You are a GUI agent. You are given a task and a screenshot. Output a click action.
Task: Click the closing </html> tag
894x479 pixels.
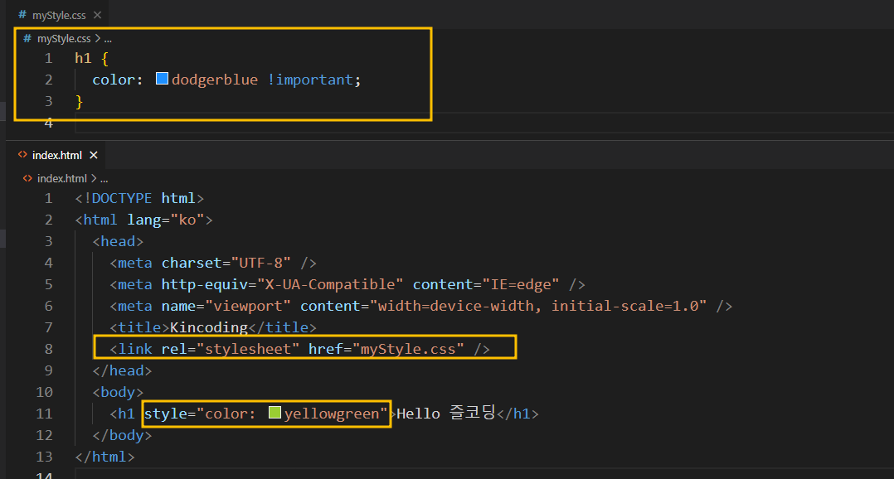coord(104,457)
